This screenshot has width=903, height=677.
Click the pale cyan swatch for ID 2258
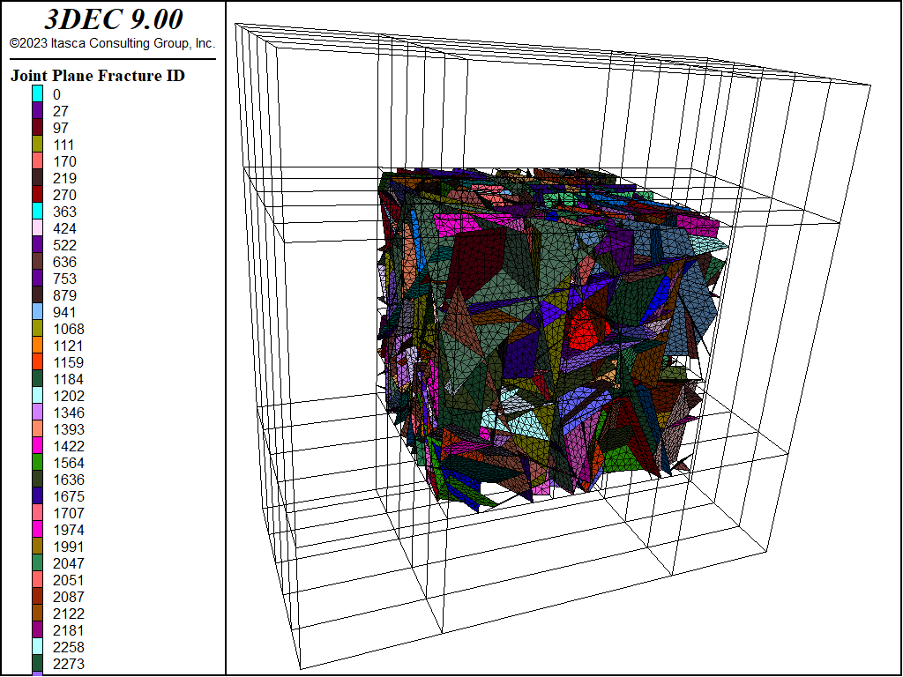[38, 647]
